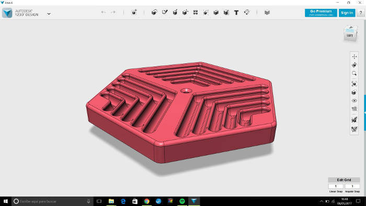Click the Cortana microphone icon

[88, 201]
